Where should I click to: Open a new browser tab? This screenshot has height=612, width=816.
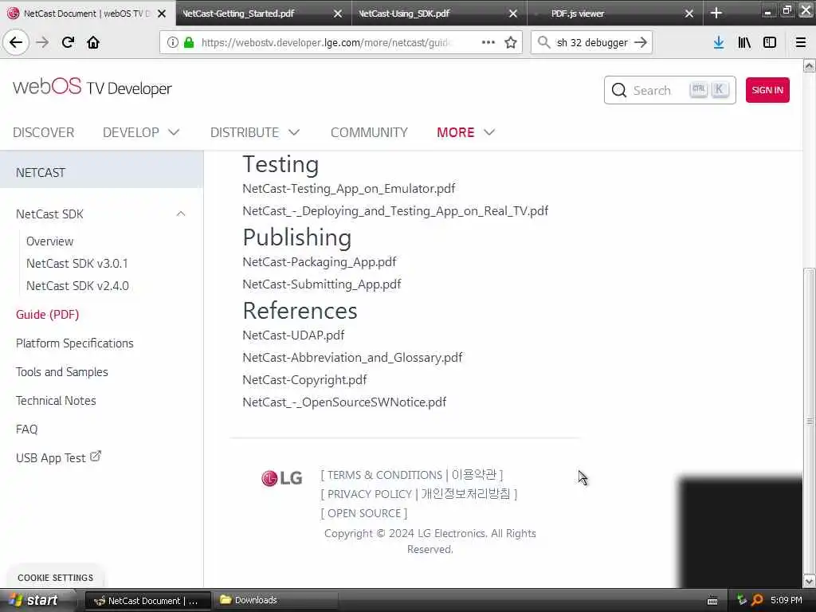point(716,13)
